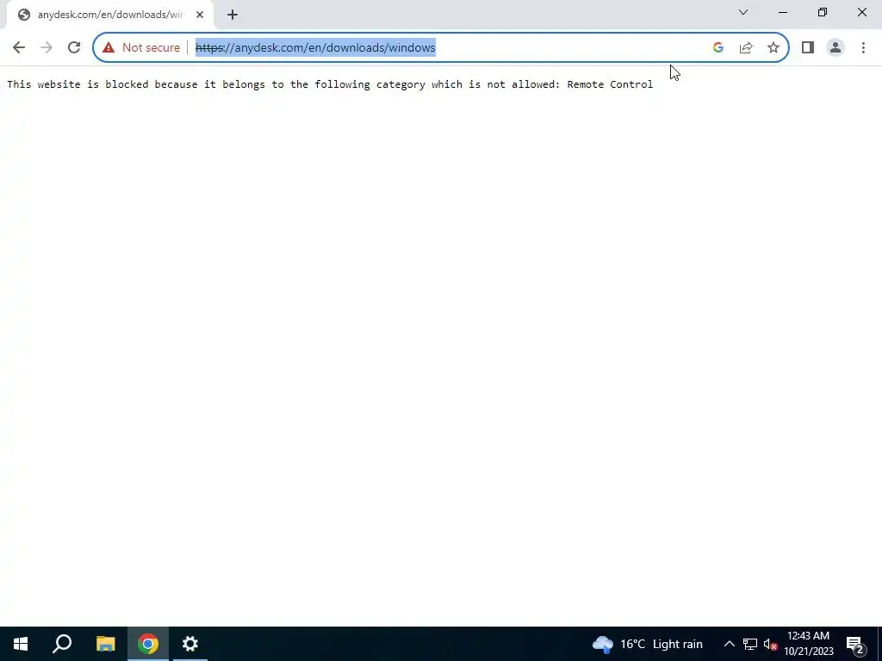Screen dimensions: 882x661
Task: Open the Google icon in address bar
Action: (x=717, y=48)
